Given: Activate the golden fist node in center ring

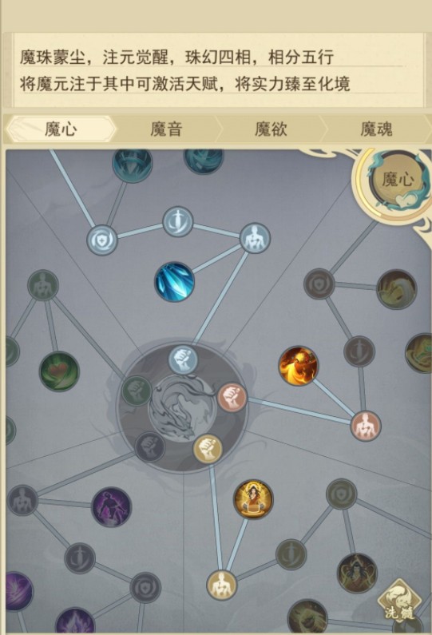Looking at the screenshot, I should coord(208,449).
